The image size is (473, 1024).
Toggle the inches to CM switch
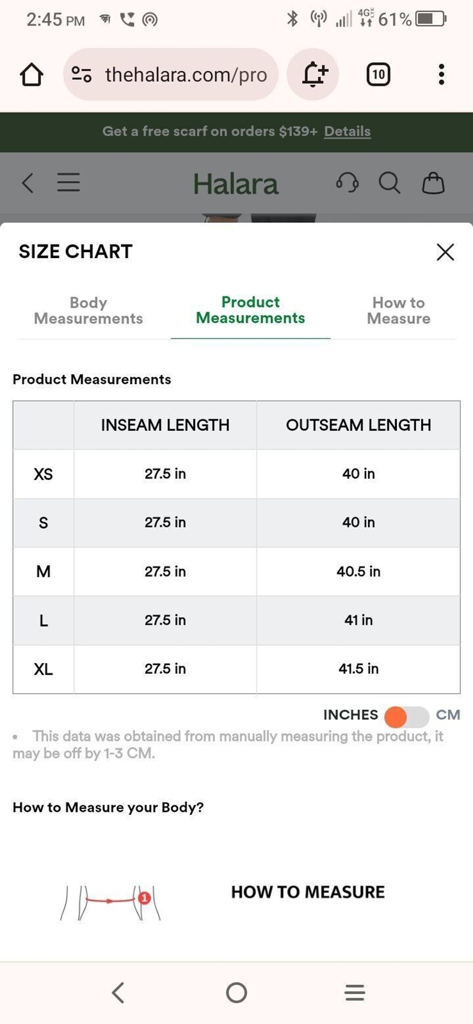click(406, 717)
